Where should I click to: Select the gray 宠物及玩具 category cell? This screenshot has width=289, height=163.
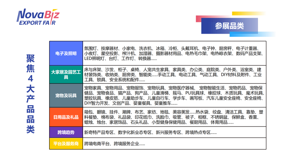tap(66, 95)
